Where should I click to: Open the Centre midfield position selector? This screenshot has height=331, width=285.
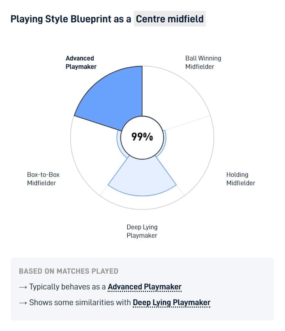click(x=169, y=19)
